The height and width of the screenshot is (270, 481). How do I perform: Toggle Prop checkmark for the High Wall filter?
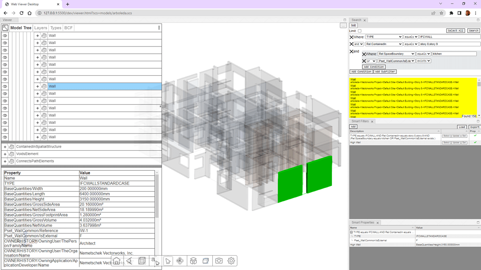(x=475, y=142)
